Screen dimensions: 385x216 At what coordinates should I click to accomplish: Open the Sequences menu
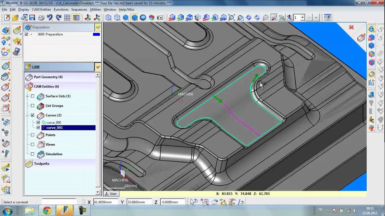tap(79, 10)
